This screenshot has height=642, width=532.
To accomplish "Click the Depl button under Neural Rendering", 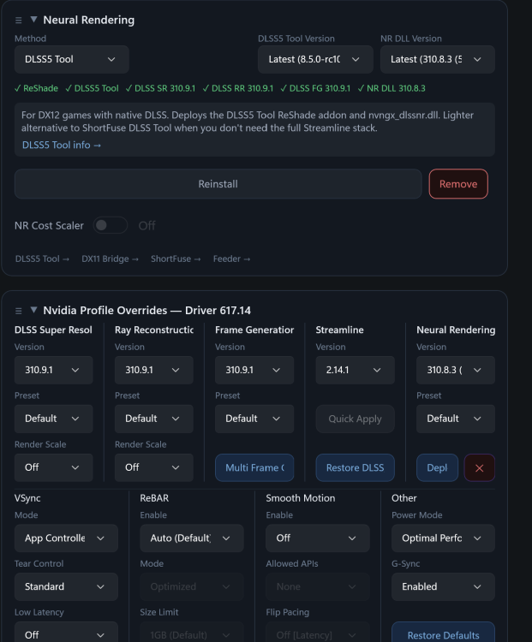I will click(x=437, y=467).
